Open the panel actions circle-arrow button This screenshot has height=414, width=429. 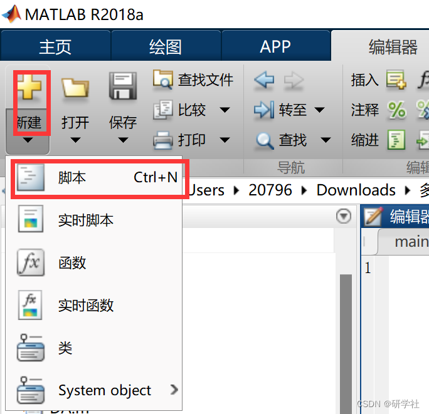(x=344, y=216)
